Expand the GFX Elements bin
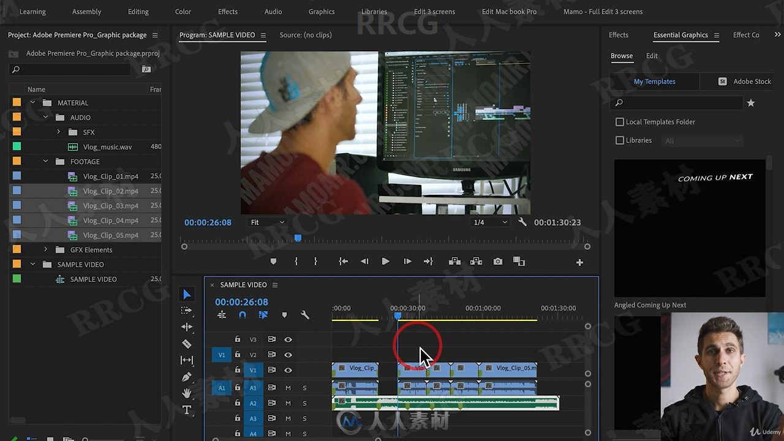 45,250
